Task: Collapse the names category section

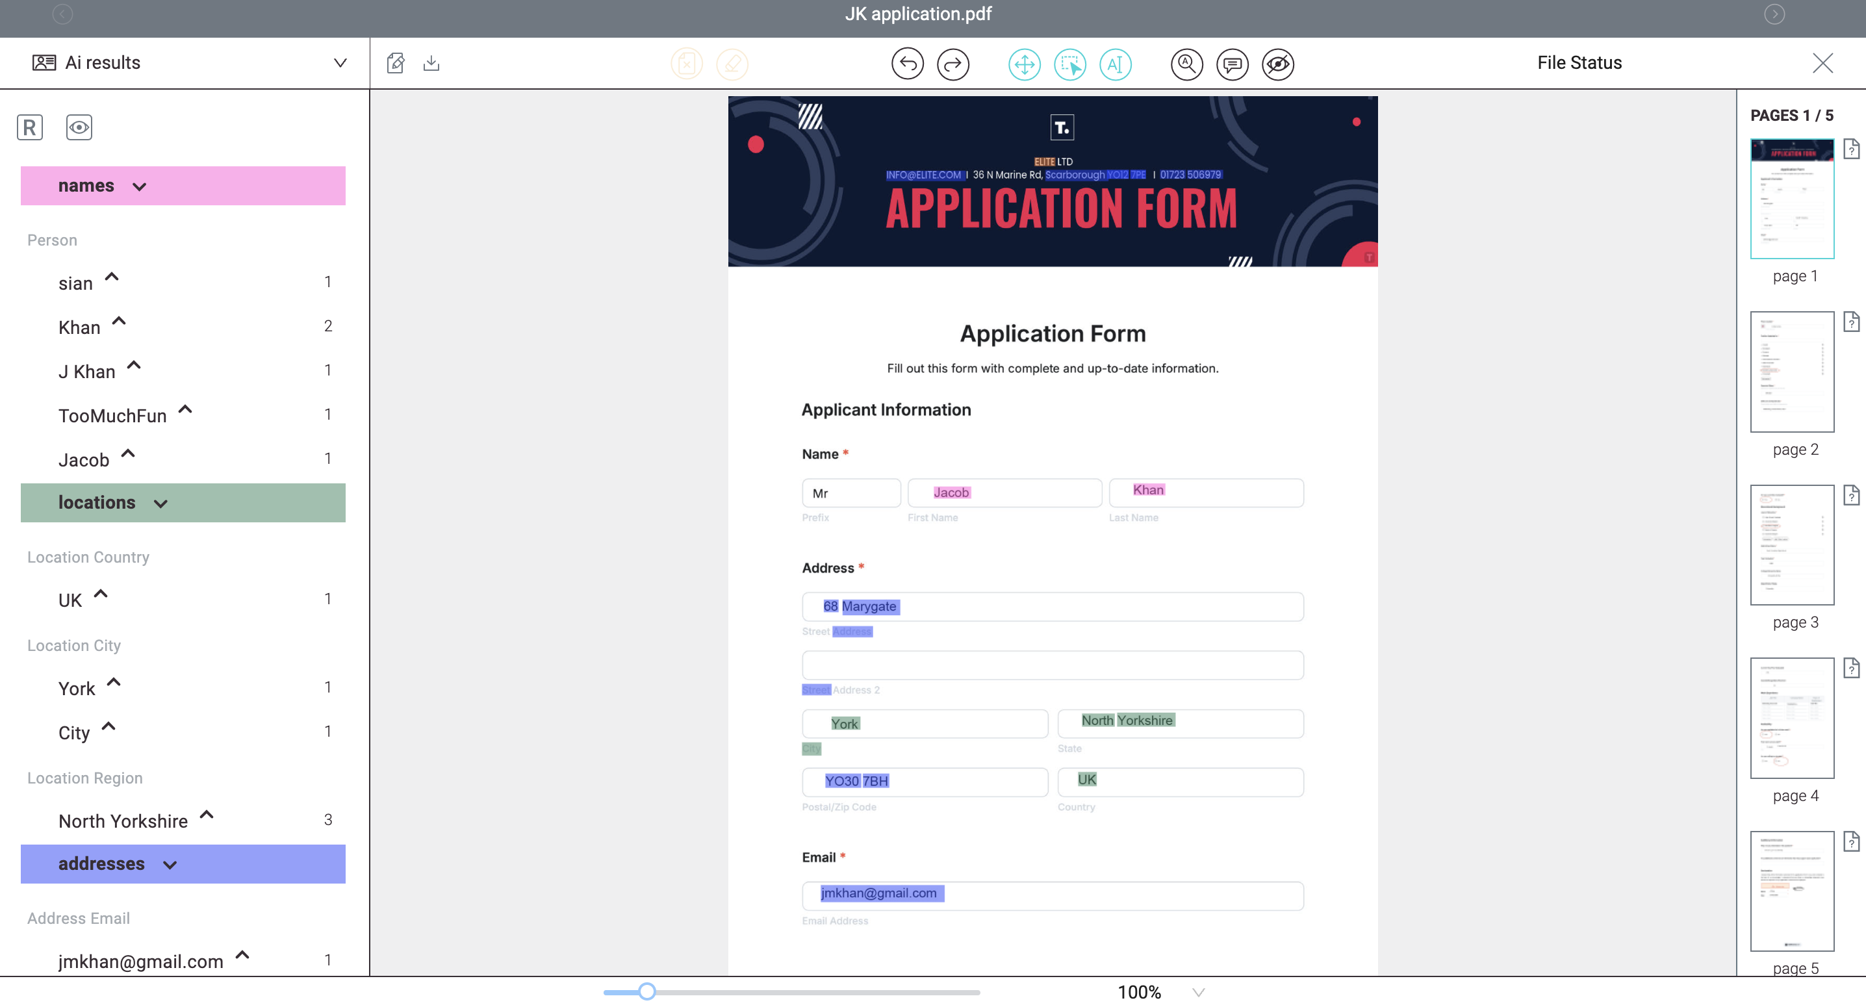Action: click(140, 187)
